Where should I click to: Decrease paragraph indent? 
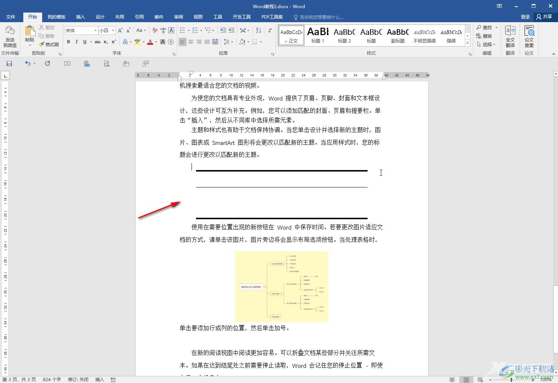tap(223, 30)
